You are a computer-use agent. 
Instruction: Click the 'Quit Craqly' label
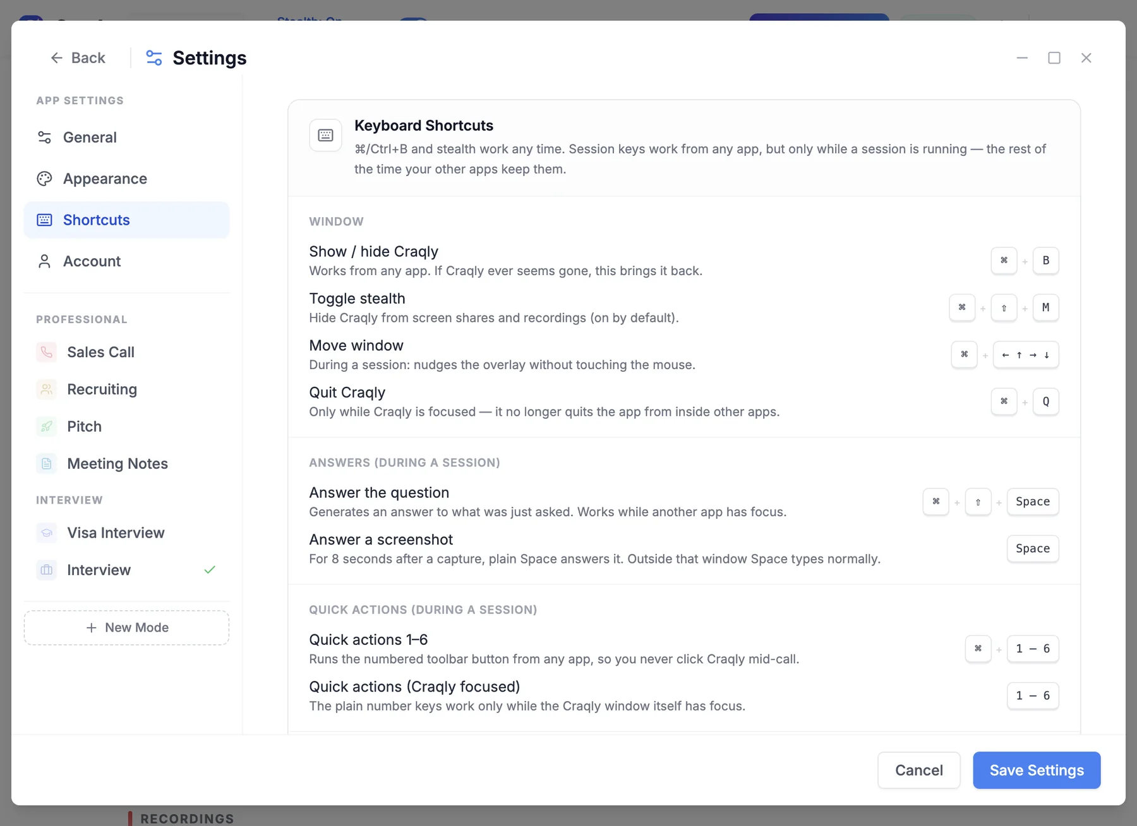[347, 392]
